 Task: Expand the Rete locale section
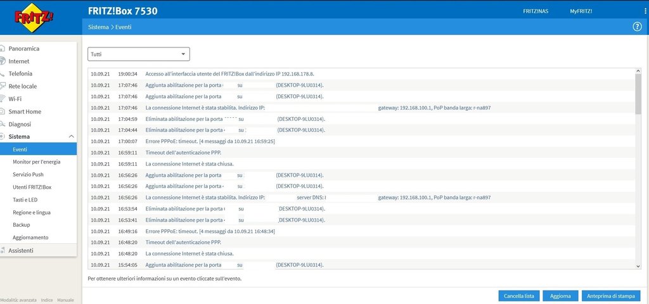pos(23,86)
